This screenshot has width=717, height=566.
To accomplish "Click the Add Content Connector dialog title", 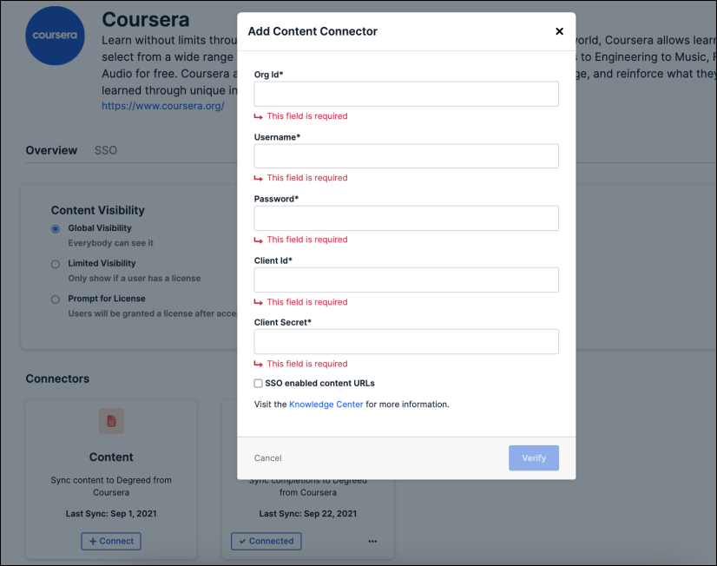I will tap(312, 31).
